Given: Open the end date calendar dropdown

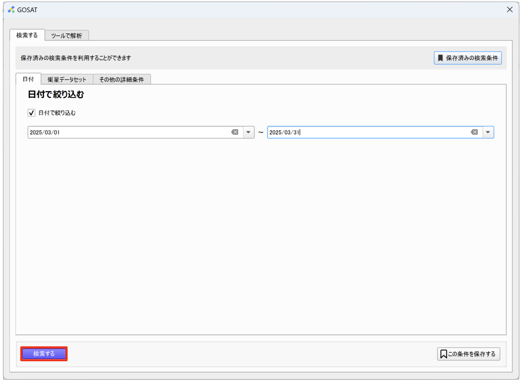Looking at the screenshot, I should (x=488, y=132).
